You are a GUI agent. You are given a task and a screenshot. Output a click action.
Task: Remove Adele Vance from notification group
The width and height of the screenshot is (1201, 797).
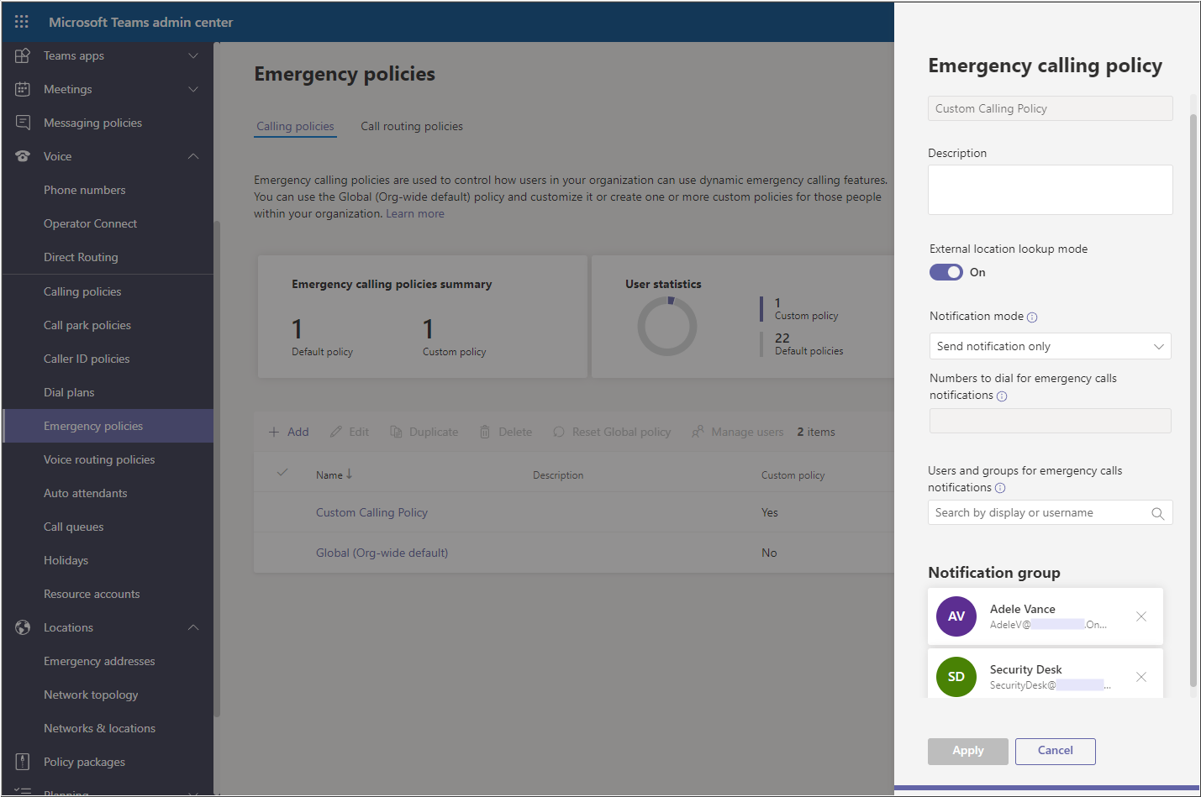1141,616
